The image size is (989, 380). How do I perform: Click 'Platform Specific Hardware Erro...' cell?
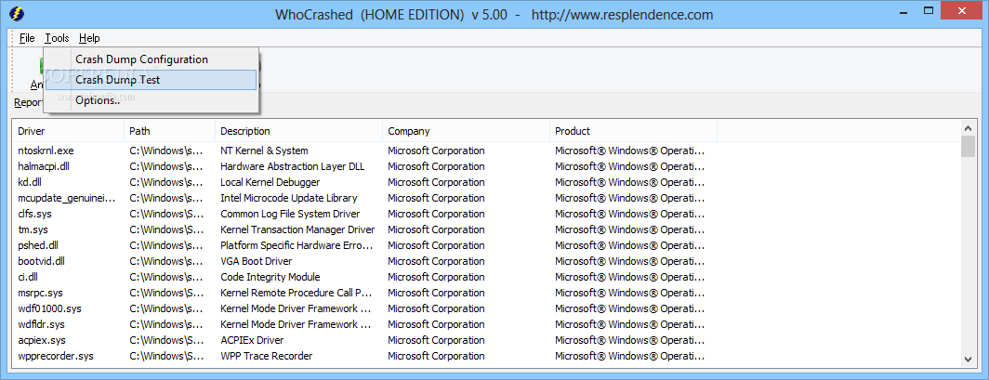click(x=297, y=245)
